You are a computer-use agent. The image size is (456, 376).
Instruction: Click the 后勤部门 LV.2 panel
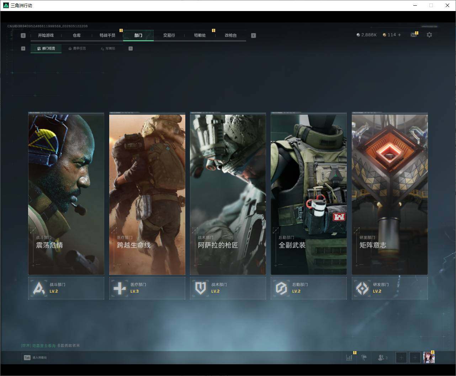(309, 288)
